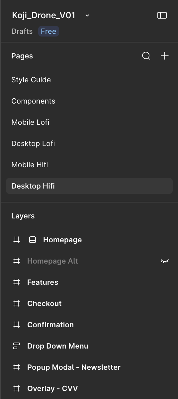Select the Popup Modal - Newsletter layer

74,367
